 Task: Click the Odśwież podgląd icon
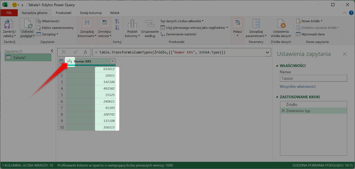pos(28,24)
